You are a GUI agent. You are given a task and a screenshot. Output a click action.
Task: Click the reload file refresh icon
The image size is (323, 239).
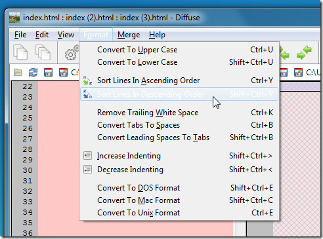(33, 72)
